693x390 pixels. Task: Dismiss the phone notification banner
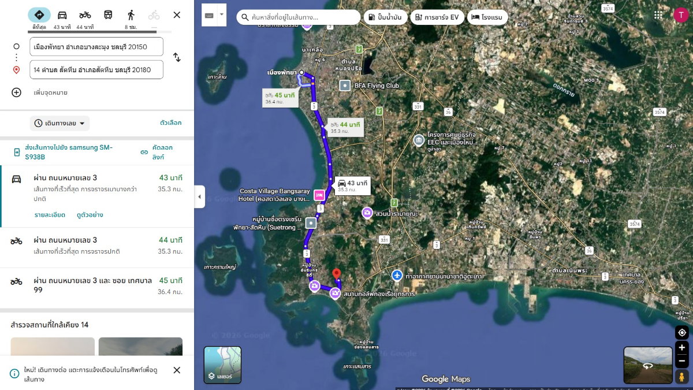point(177,370)
